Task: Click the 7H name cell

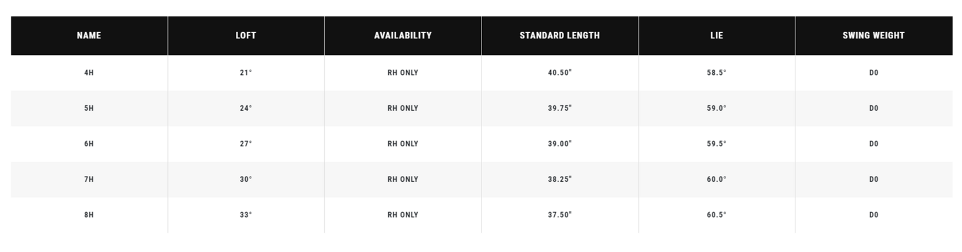Action: [x=89, y=179]
